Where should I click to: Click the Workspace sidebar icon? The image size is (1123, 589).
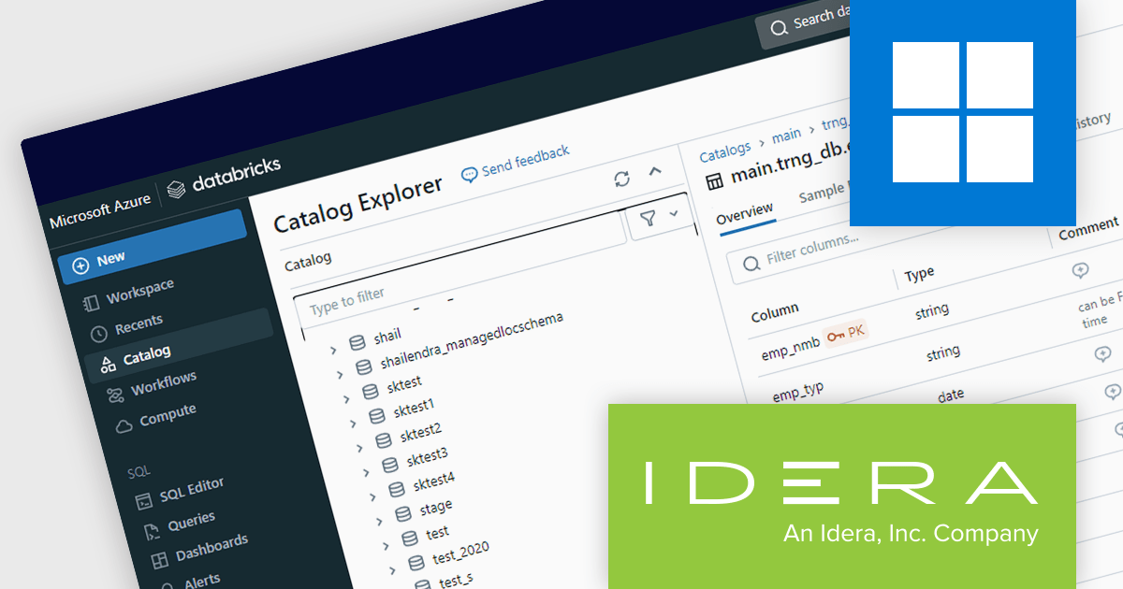[x=91, y=303]
